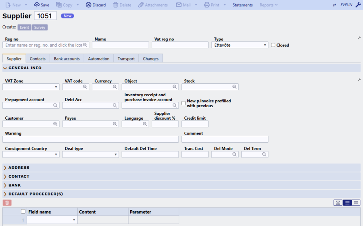Click magnifier in Del Term field
This screenshot has height=226, width=363.
pyautogui.click(x=264, y=154)
